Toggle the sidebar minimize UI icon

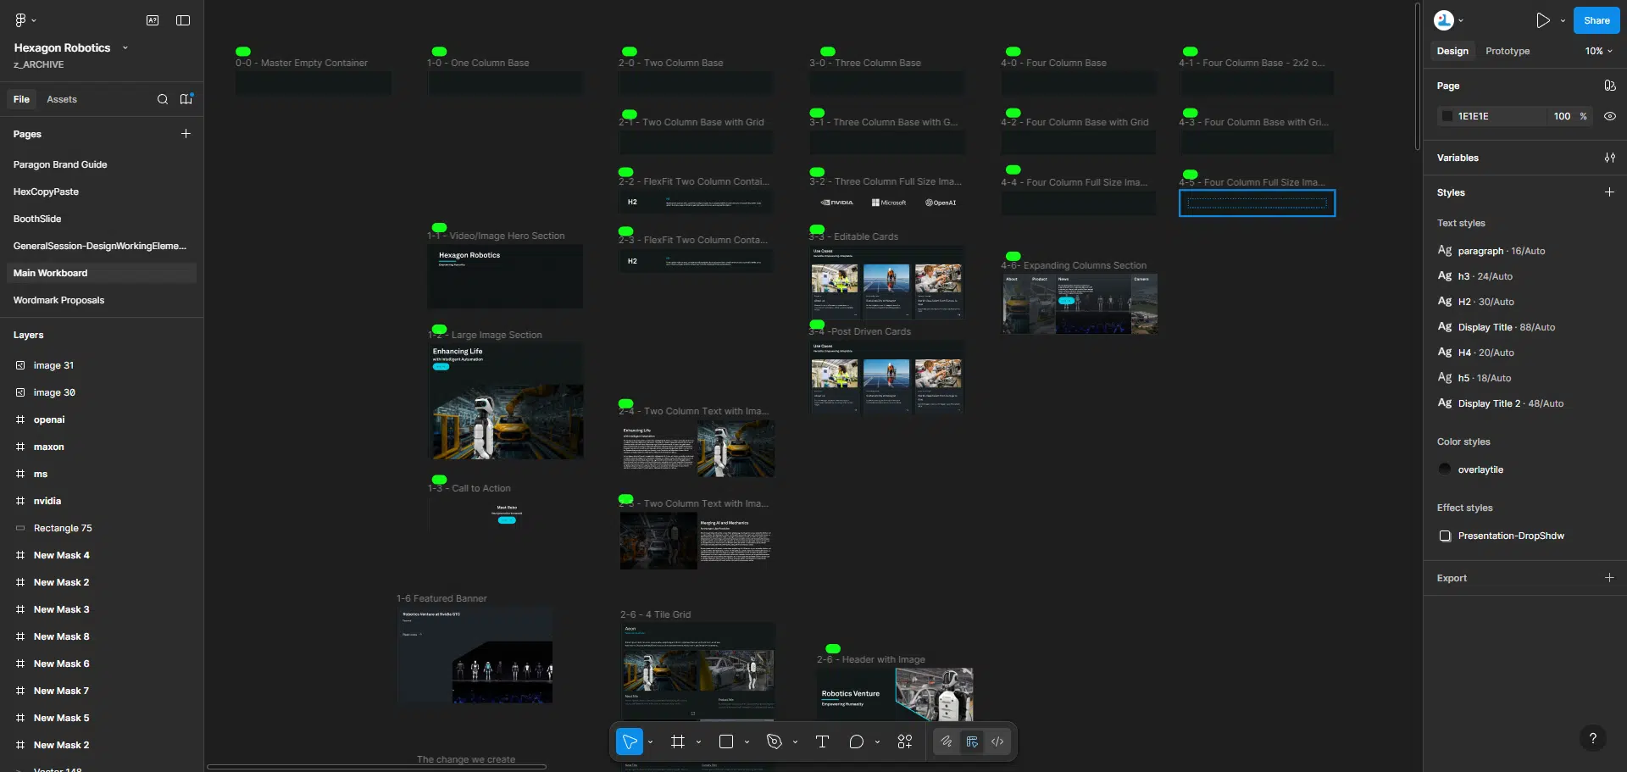point(183,20)
